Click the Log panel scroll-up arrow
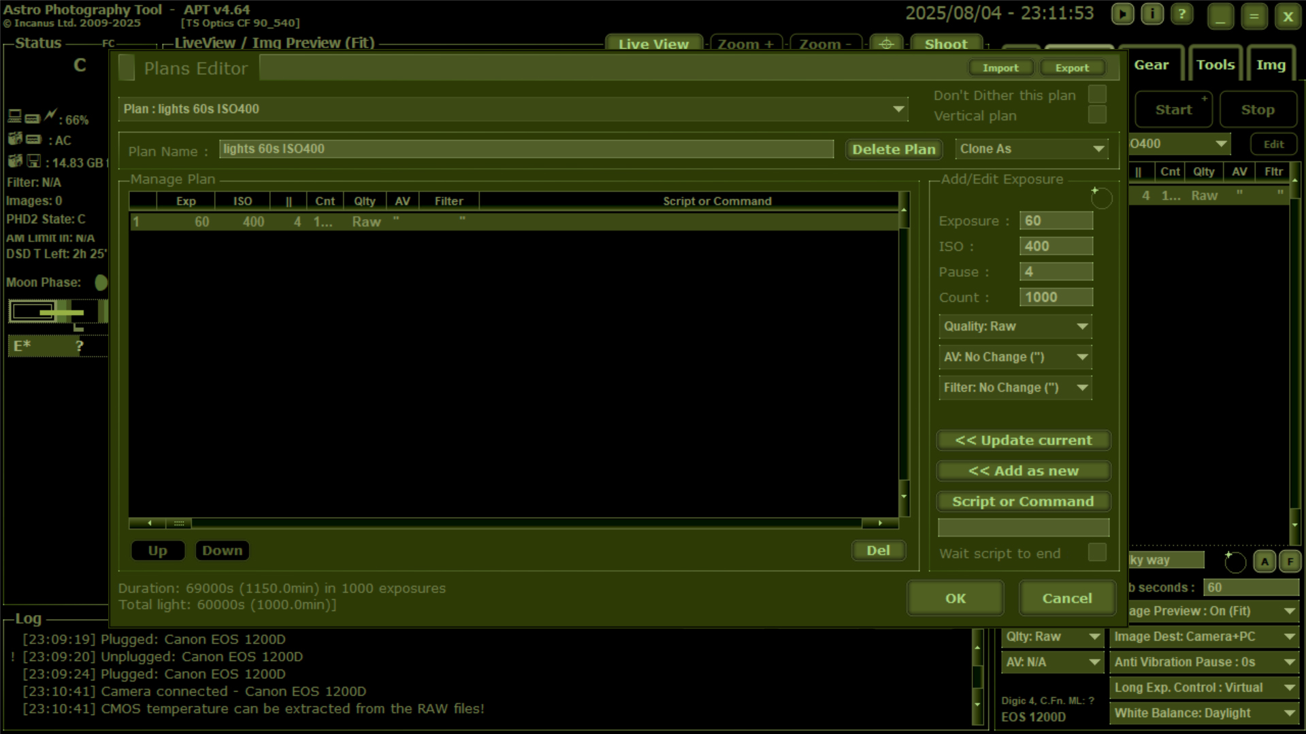This screenshot has width=1306, height=734. pos(977,648)
